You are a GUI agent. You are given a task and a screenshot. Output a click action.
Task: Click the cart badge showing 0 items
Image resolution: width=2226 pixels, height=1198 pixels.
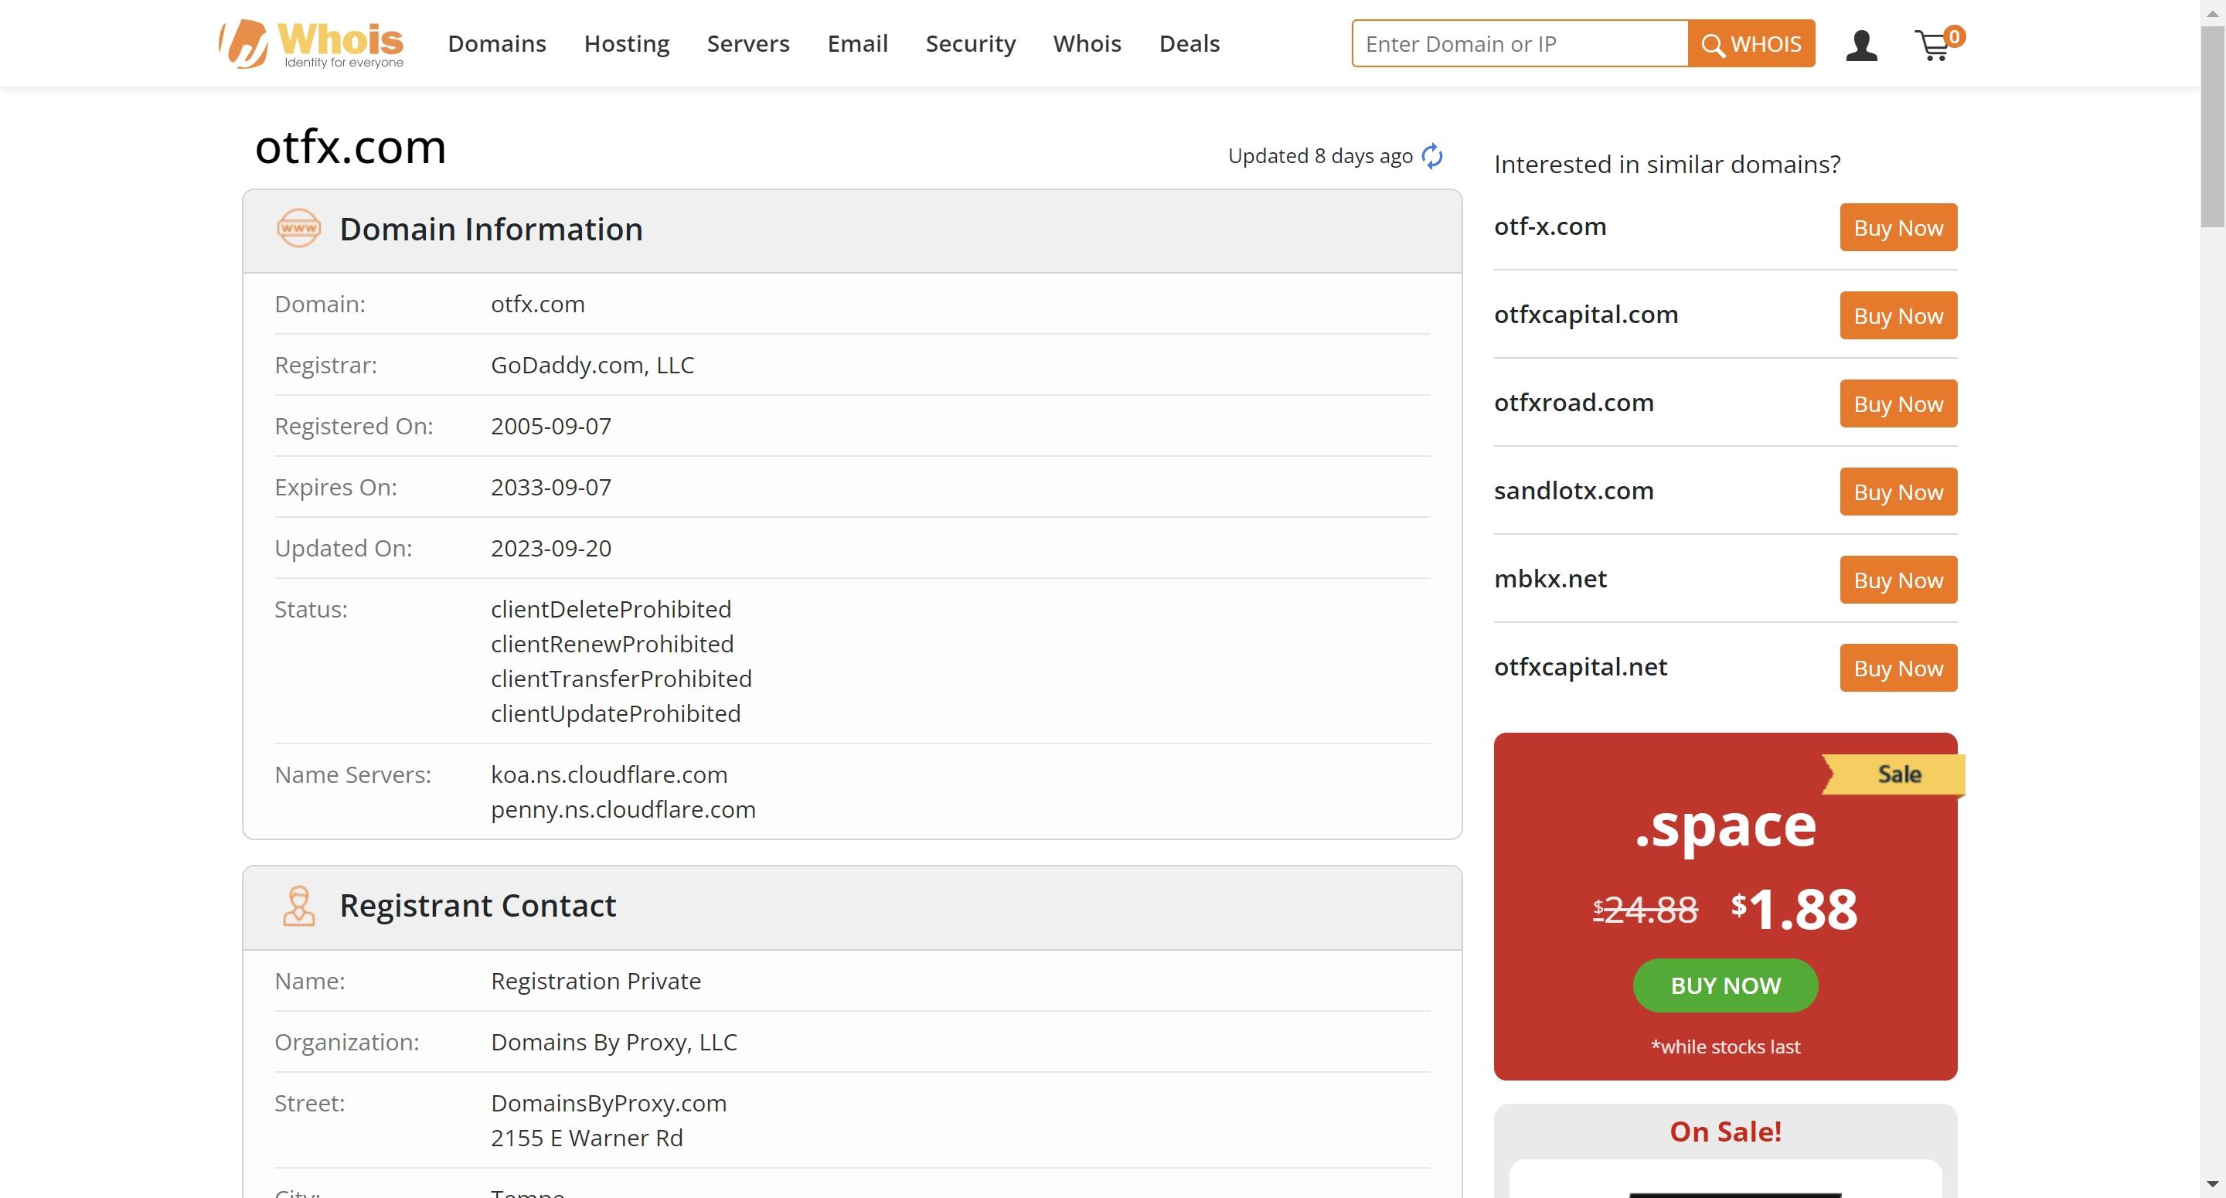pos(1950,32)
